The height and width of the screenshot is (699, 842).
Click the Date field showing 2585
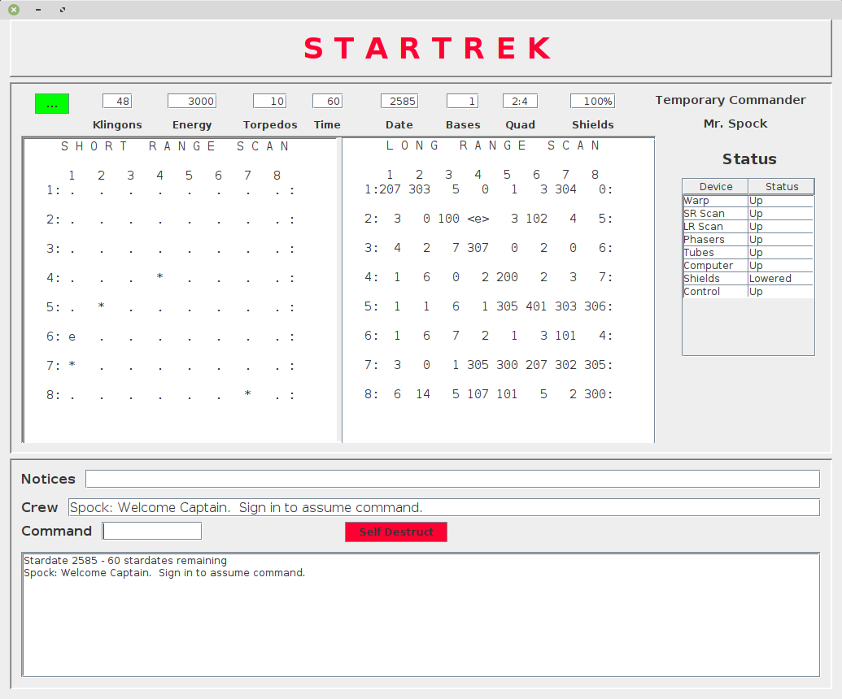399,101
